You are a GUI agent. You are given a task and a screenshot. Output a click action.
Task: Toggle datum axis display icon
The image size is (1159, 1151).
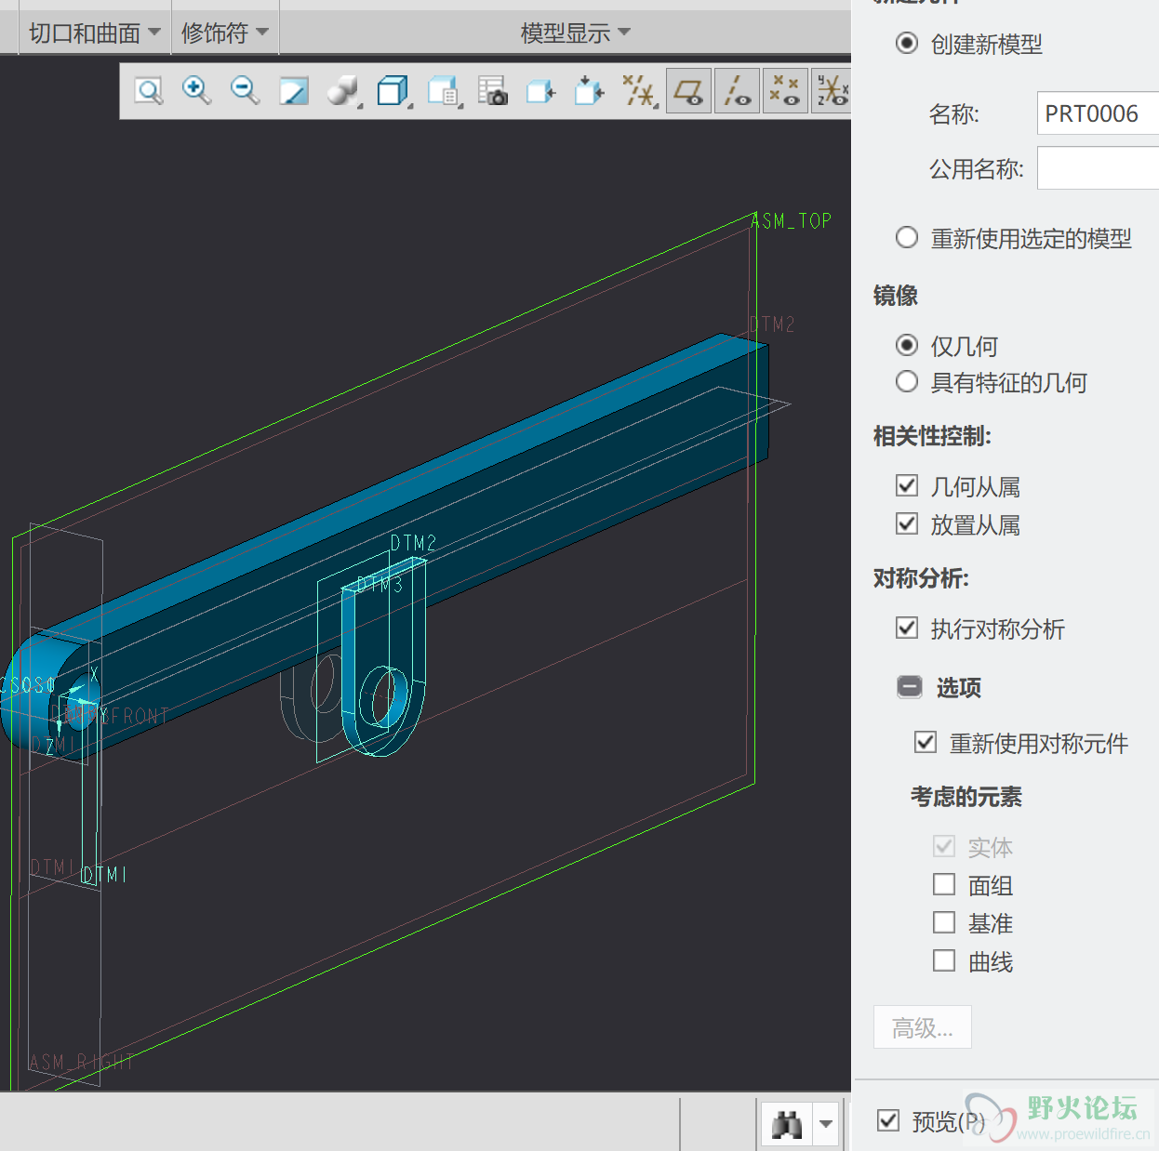(738, 91)
